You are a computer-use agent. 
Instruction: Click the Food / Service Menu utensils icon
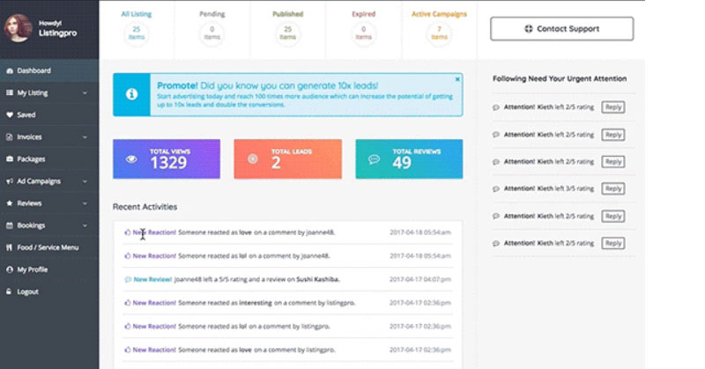pyautogui.click(x=10, y=247)
